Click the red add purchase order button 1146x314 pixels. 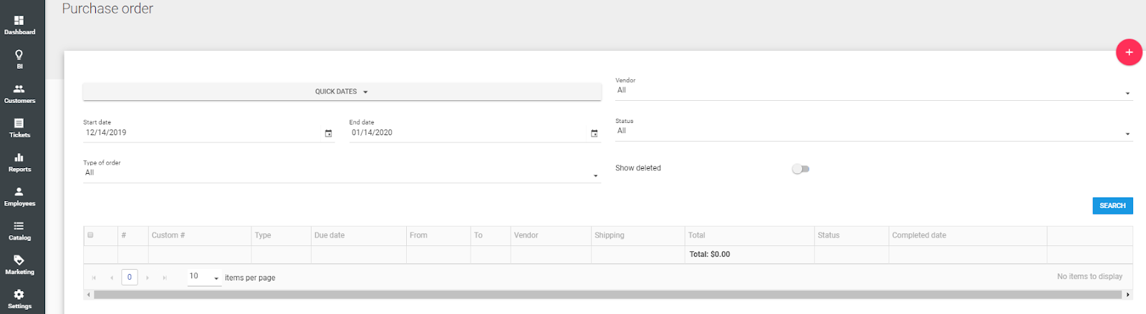[x=1128, y=52]
